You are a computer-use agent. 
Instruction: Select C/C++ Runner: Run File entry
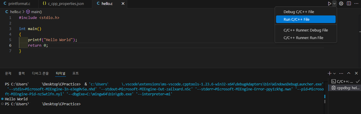[306, 38]
